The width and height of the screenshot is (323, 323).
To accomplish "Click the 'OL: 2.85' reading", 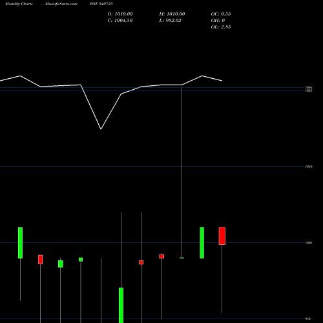I will [x=221, y=27].
